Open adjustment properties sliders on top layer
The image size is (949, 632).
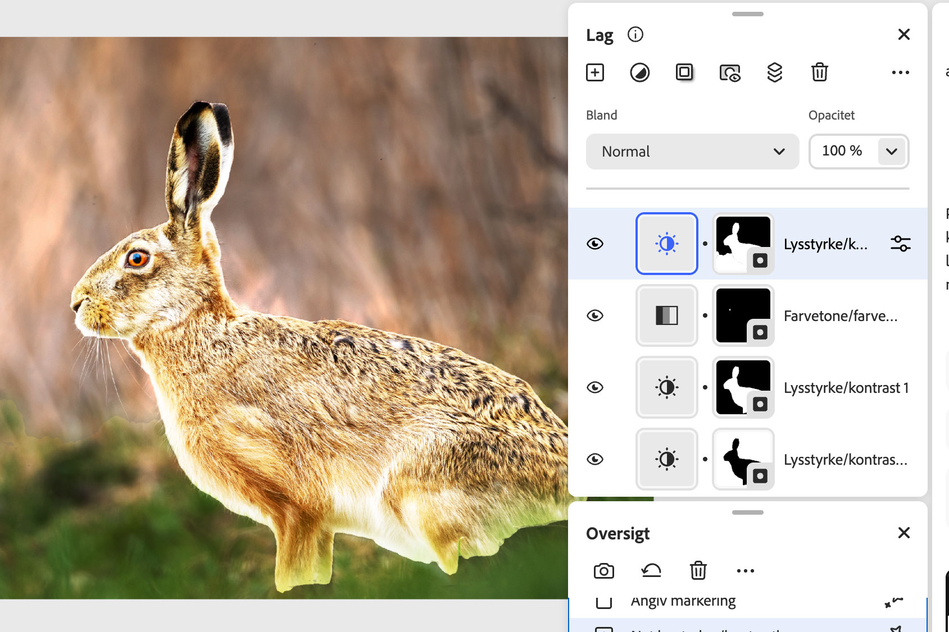[900, 244]
